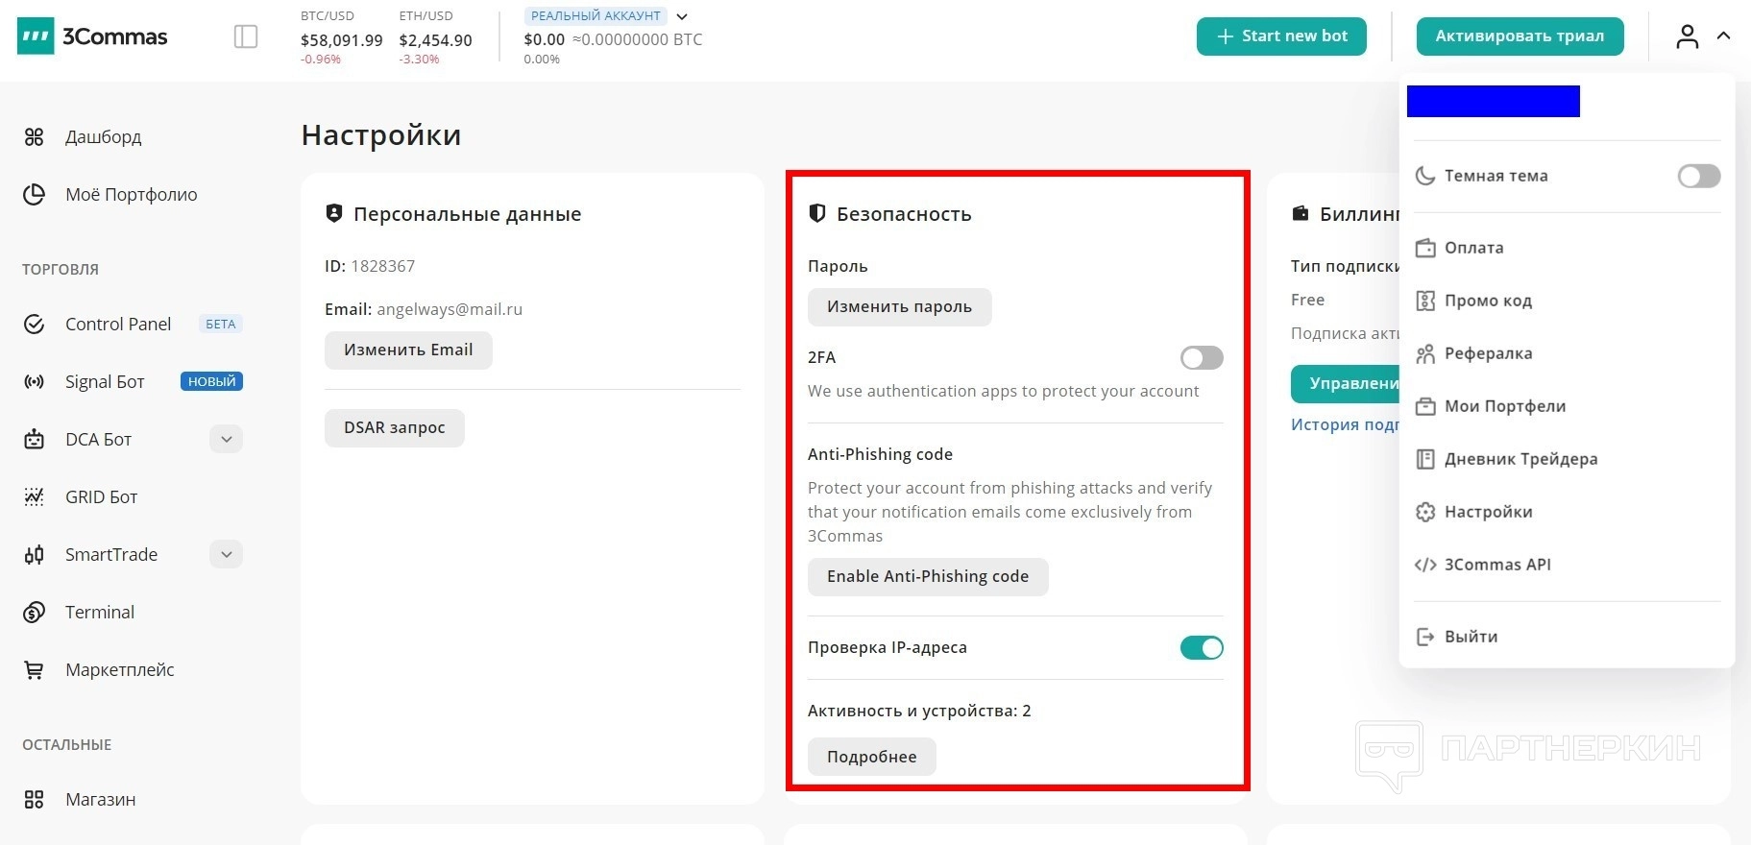Open the Реальный аккаунт account dropdown
This screenshot has height=845, width=1751.
point(682,16)
